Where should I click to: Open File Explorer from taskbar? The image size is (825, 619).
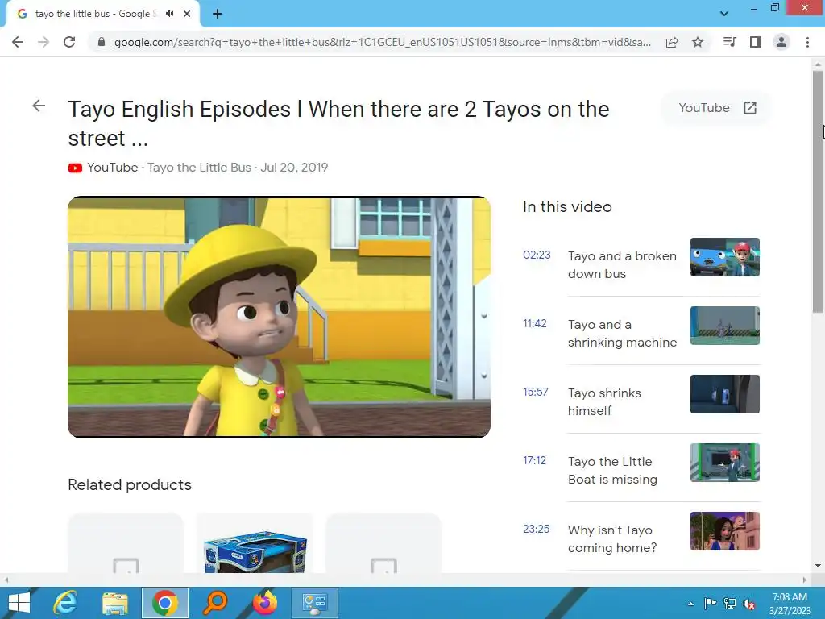(x=114, y=603)
